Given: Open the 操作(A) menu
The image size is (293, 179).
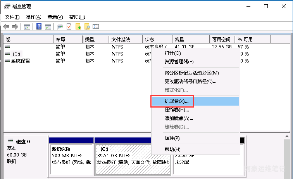Looking at the screenshot, I should [33, 17].
